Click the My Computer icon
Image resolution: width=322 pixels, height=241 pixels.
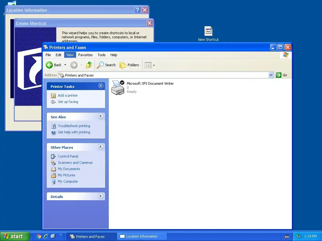(x=53, y=182)
